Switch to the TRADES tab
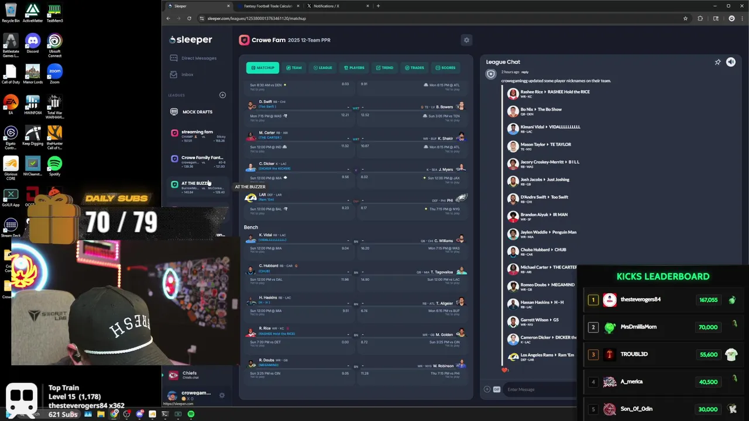This screenshot has width=749, height=421. point(414,68)
